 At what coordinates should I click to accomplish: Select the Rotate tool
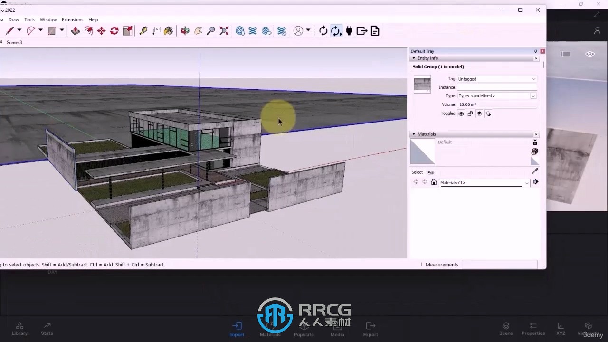pos(114,31)
